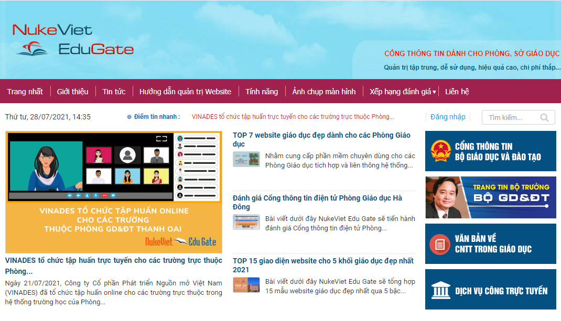The image size is (561, 321).
Task: Click the tagline Quản trị tập trung, dễ sử dụng
Action: point(472,67)
